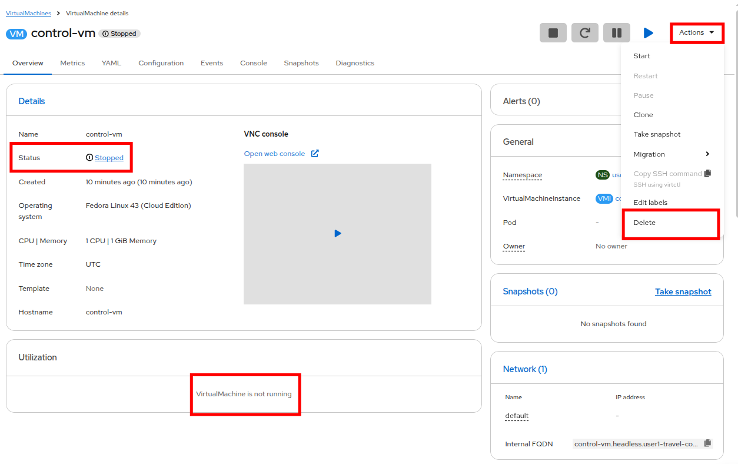Viewport: 738px width, 464px height.
Task: Select Delete from the Actions menu
Action: click(644, 223)
